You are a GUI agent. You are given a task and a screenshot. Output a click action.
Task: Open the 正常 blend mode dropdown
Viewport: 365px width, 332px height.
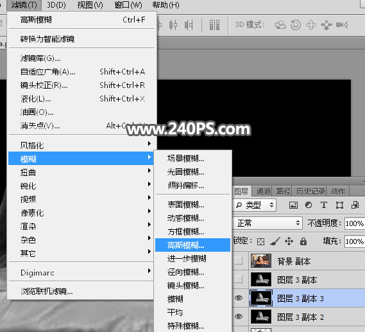[x=268, y=223]
